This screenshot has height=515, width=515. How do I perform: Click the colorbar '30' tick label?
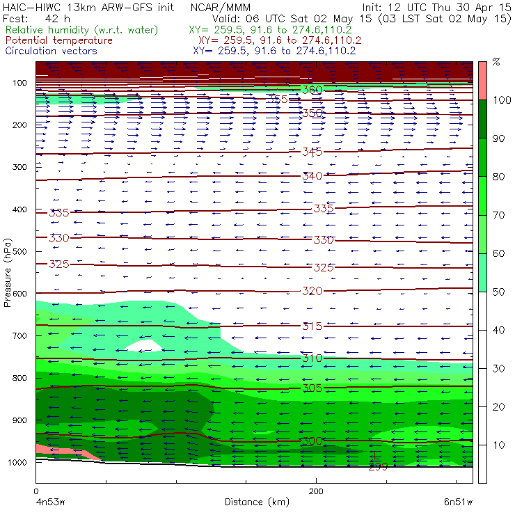498,369
